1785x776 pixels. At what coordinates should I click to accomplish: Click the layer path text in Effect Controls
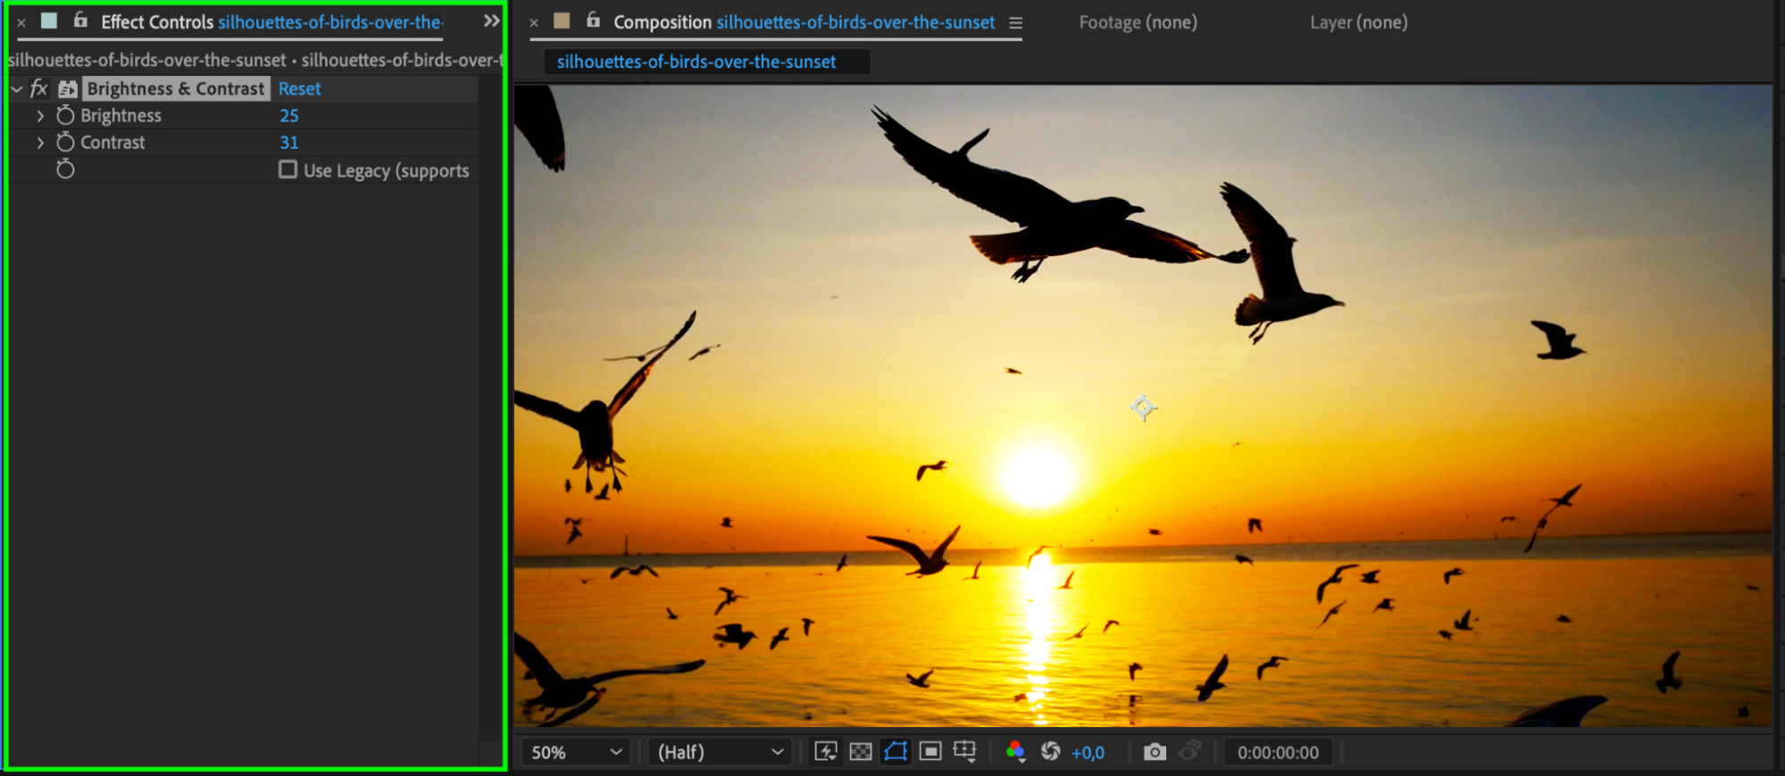pyautogui.click(x=254, y=60)
